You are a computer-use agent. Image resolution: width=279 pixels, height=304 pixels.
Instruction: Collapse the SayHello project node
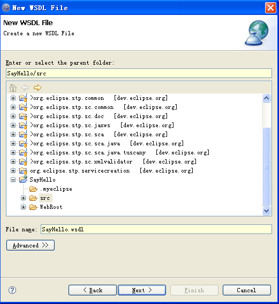pos(13,180)
